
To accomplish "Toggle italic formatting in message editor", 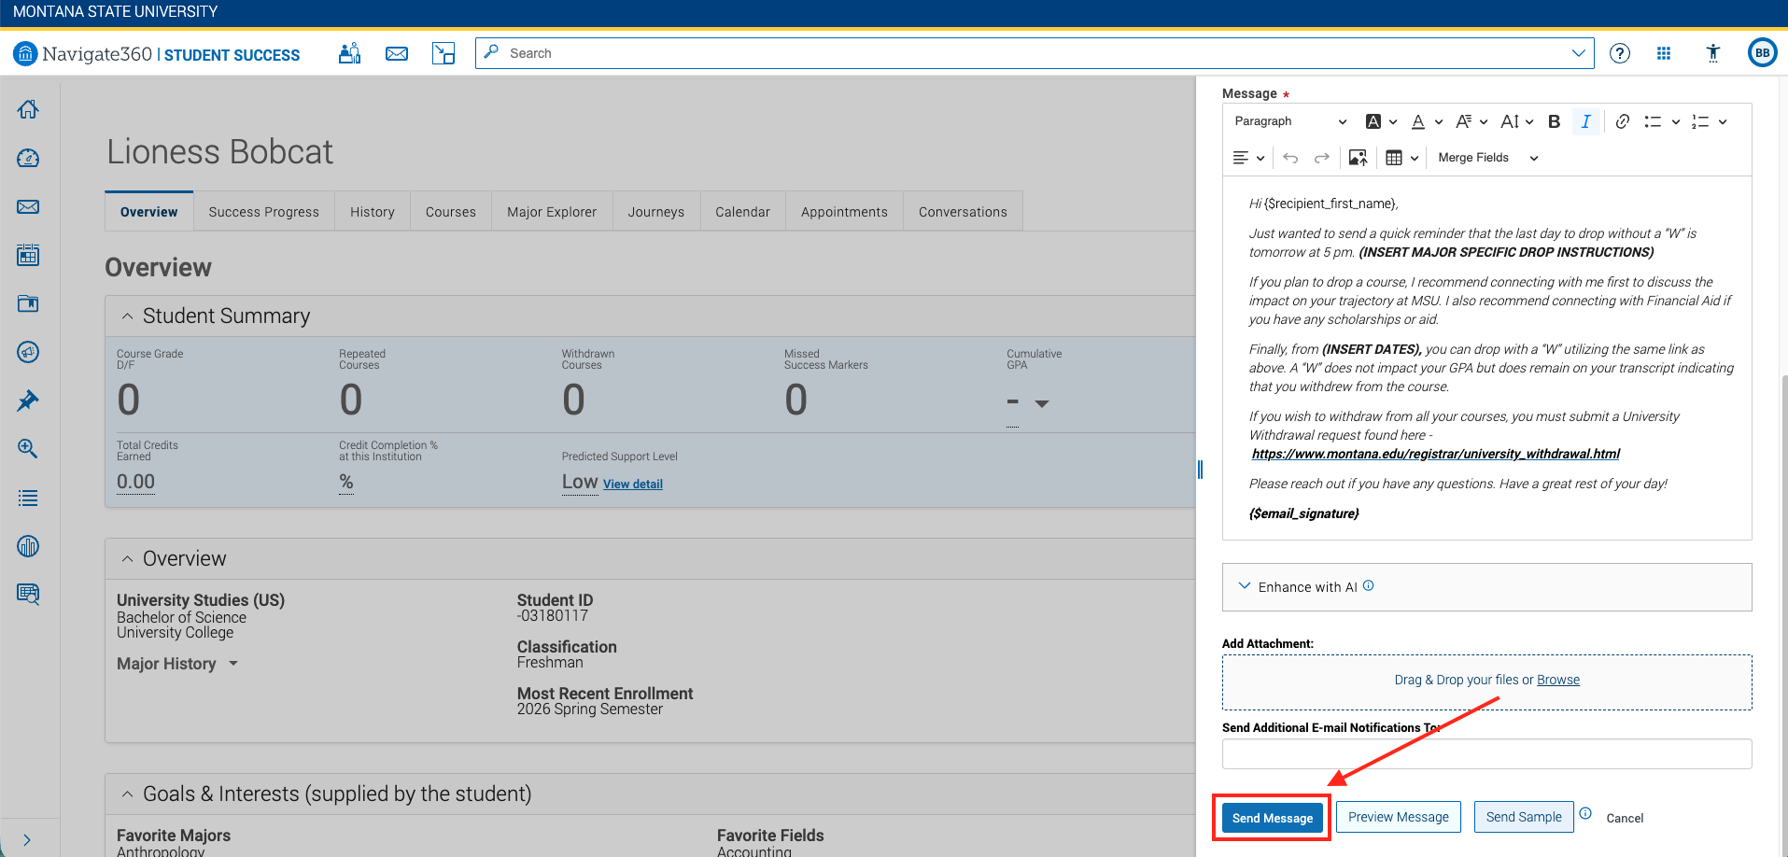I will click(x=1585, y=121).
